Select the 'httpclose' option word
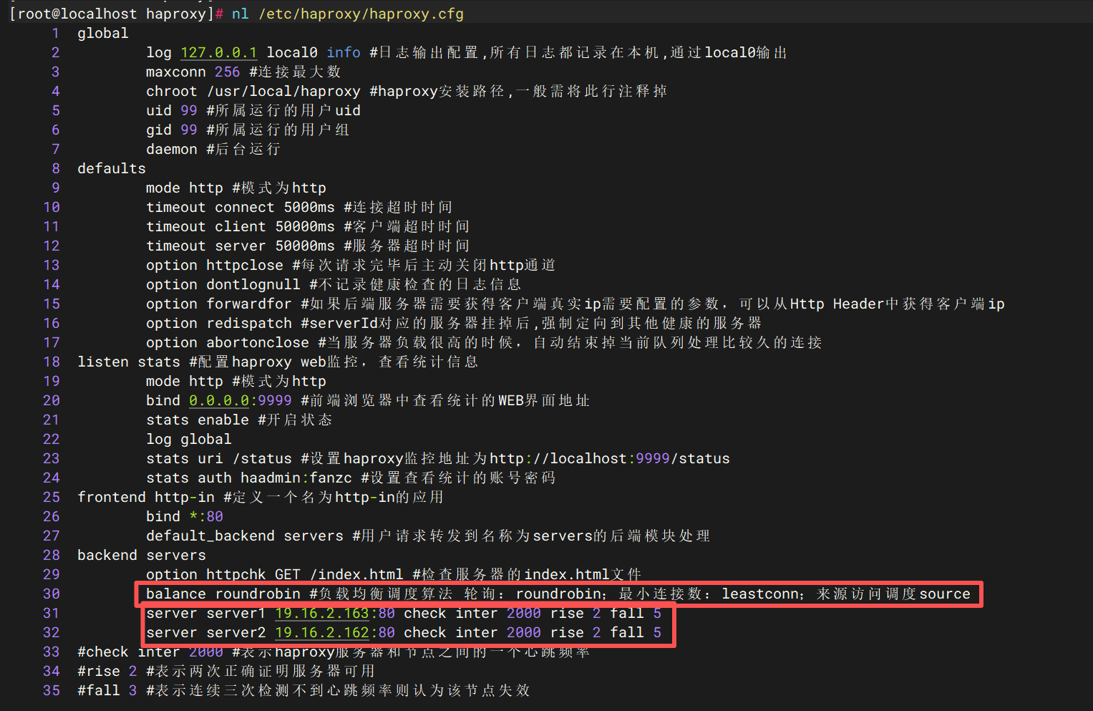 click(x=245, y=265)
